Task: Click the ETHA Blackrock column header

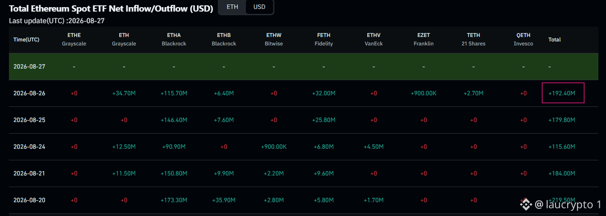Action: (174, 39)
